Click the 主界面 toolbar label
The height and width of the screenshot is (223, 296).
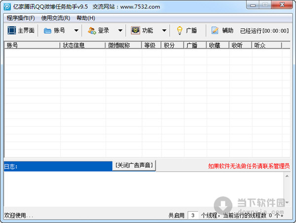(x=26, y=31)
